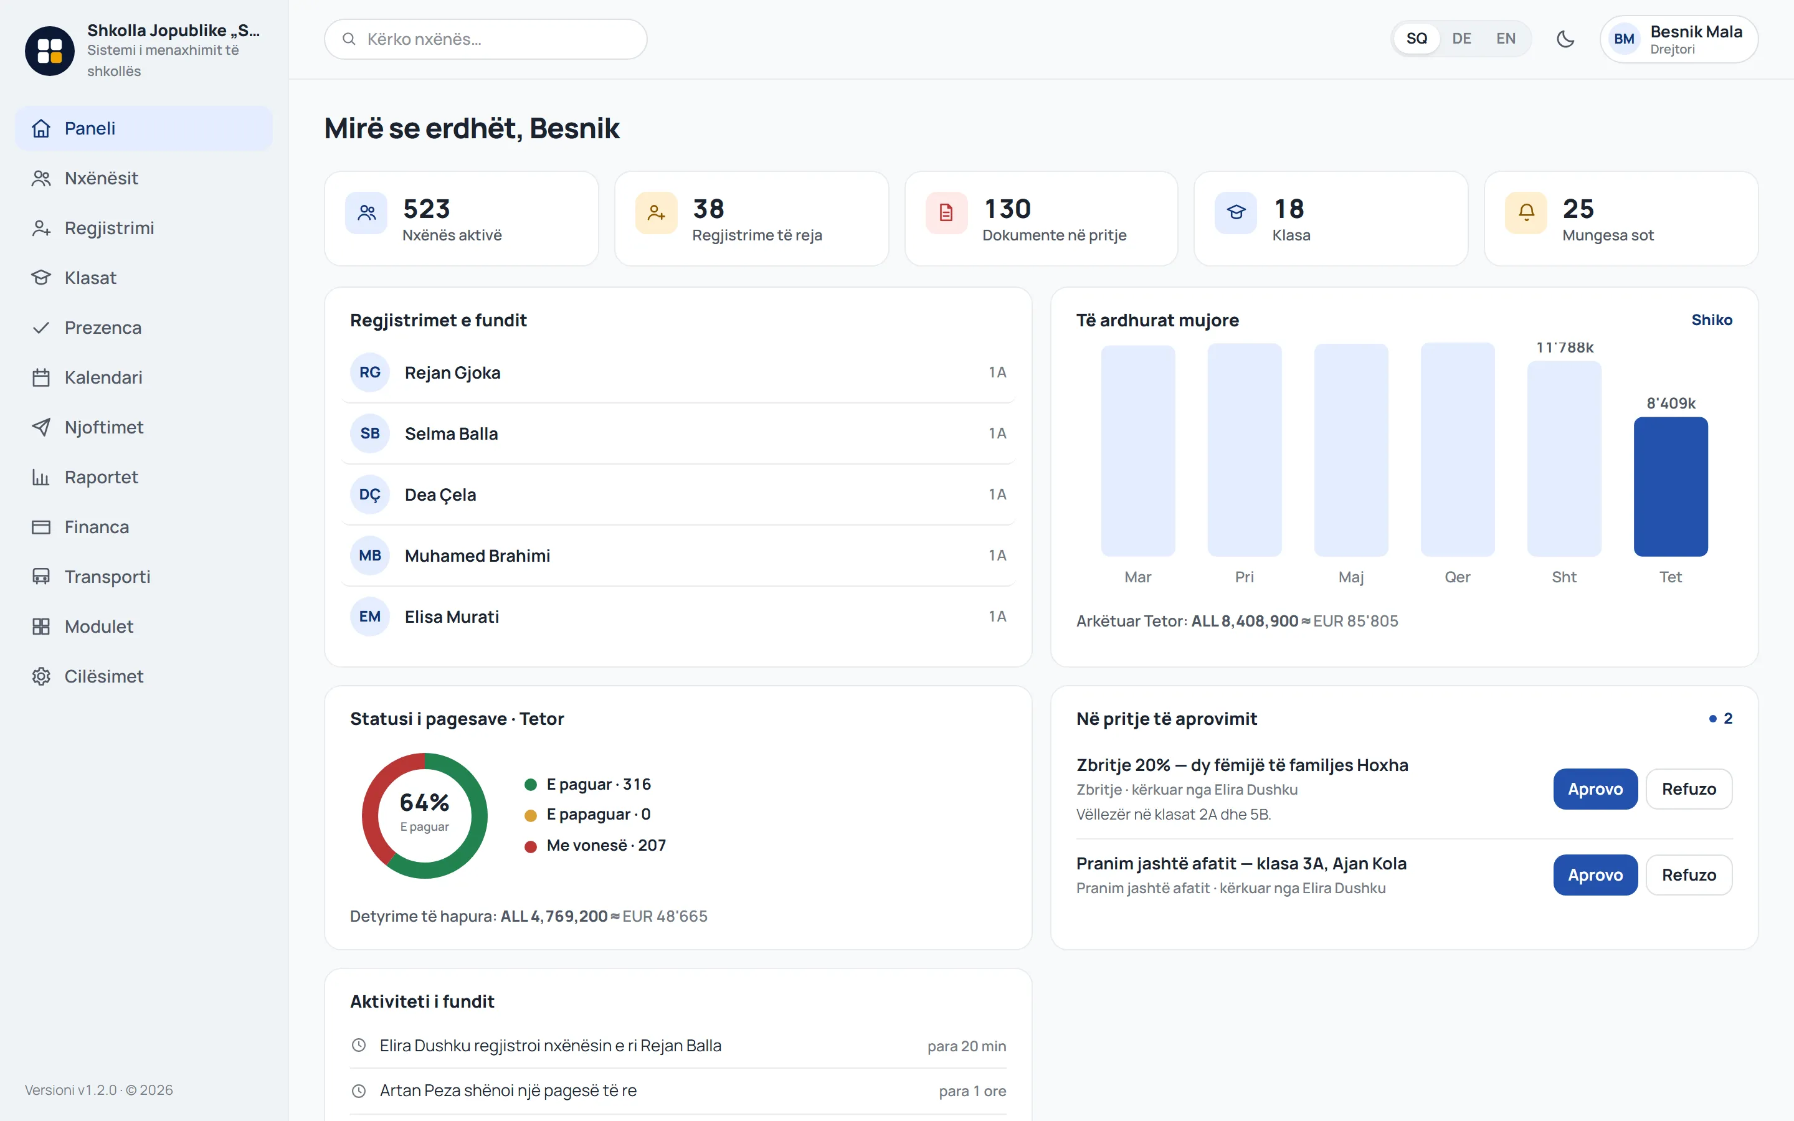Click the Kalendari calendar icon
The image size is (1794, 1121).
pyautogui.click(x=40, y=377)
